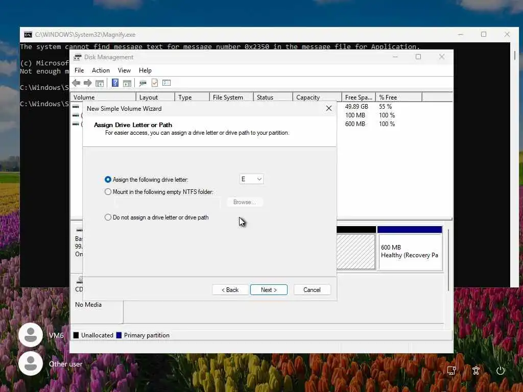The image size is (523, 392).
Task: Click the VM6 user avatar
Action: (x=31, y=335)
